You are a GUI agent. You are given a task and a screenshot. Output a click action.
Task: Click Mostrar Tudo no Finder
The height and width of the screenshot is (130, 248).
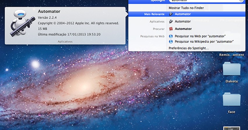point(186,8)
